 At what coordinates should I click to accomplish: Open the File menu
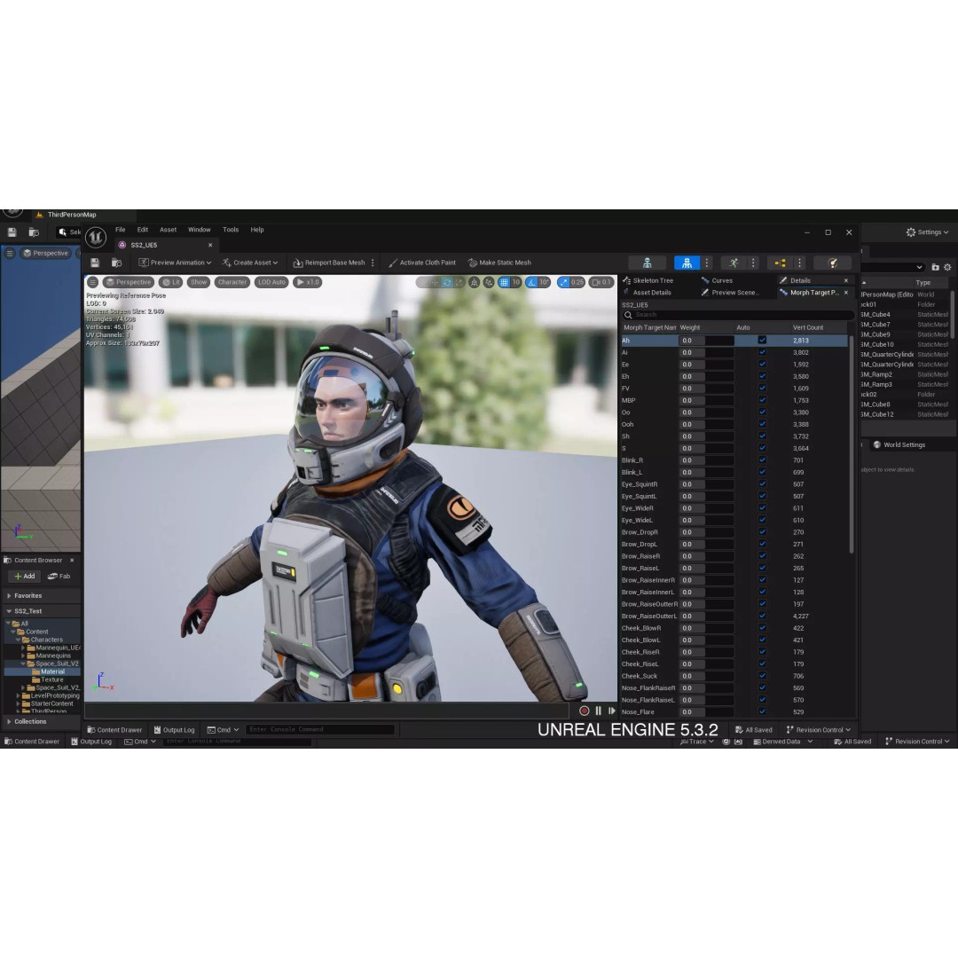point(121,230)
